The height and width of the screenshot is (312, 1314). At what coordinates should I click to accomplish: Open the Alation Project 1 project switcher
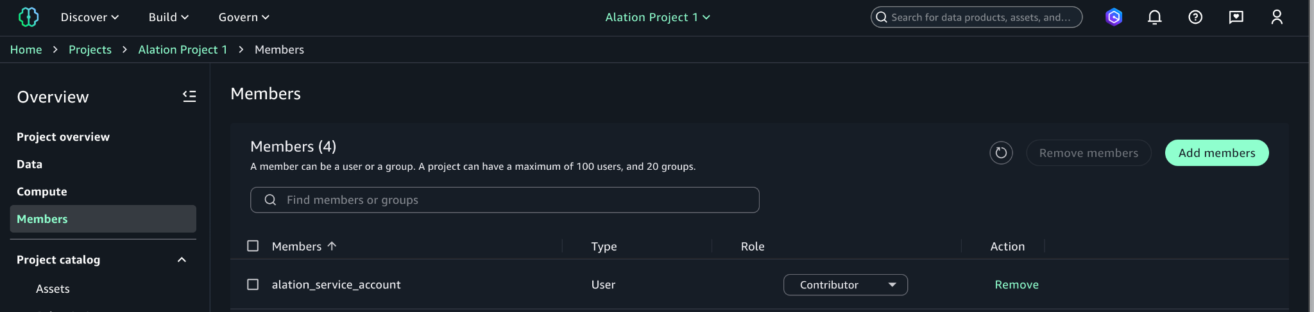coord(658,17)
